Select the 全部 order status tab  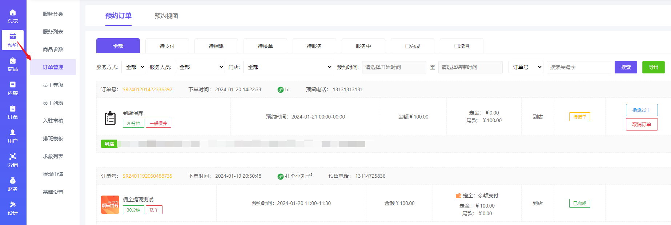coord(118,46)
